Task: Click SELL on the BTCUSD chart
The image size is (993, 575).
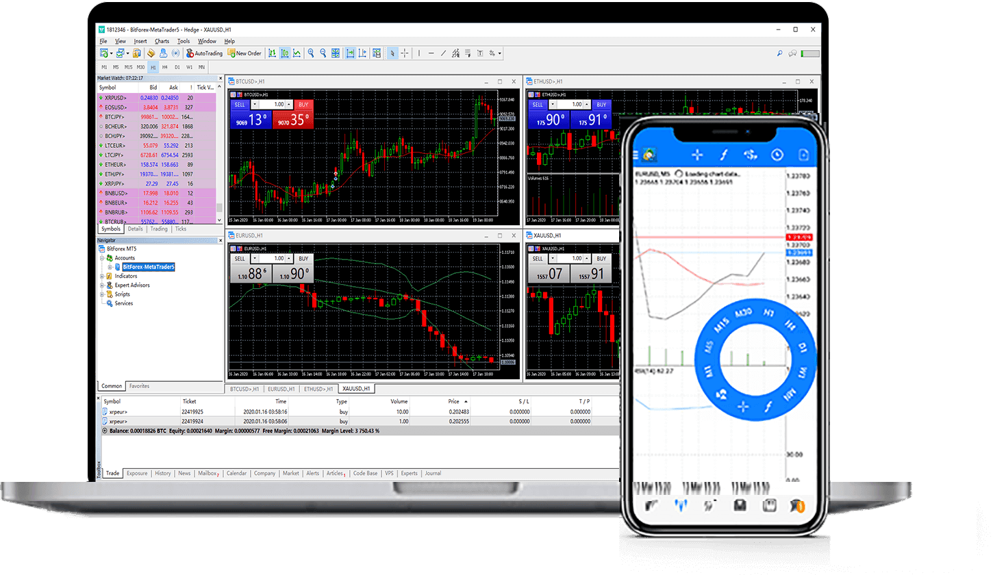Action: click(x=240, y=105)
